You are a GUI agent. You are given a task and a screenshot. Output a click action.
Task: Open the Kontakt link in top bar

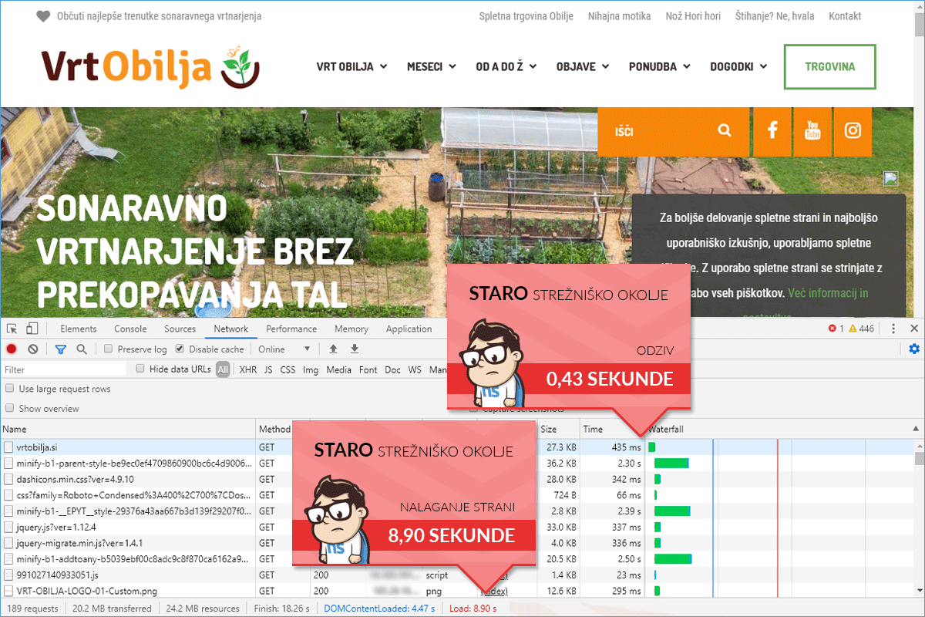(x=845, y=16)
